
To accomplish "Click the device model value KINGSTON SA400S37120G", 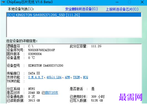I will [x=46, y=65].
